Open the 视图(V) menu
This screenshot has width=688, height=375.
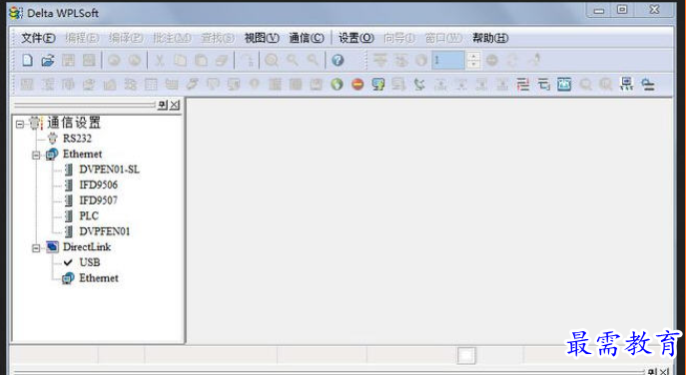click(262, 38)
